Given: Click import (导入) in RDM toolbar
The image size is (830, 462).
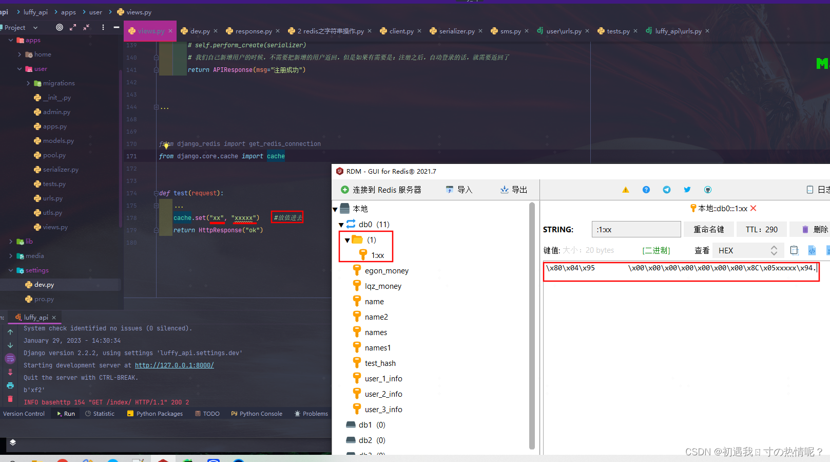Looking at the screenshot, I should [459, 190].
